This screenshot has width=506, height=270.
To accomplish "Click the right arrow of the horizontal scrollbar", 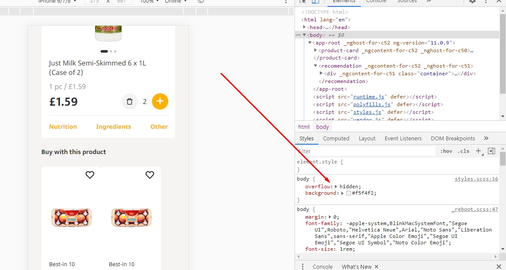I will tap(495, 256).
